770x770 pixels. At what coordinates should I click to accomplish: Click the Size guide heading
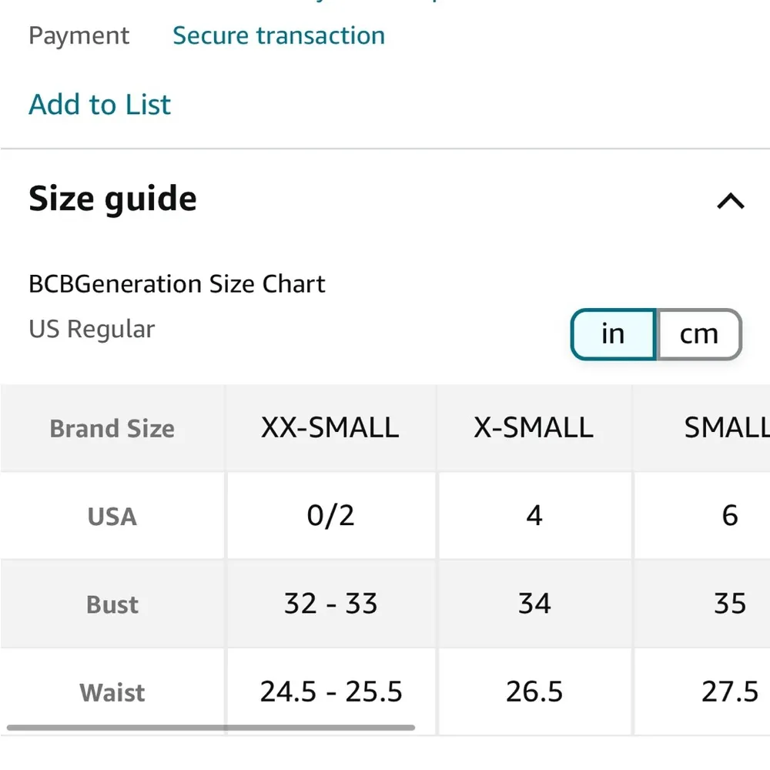click(112, 199)
